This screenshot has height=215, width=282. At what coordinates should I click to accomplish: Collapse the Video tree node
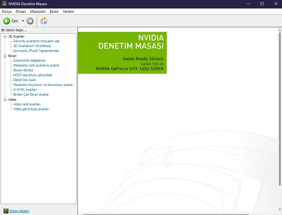[5, 100]
